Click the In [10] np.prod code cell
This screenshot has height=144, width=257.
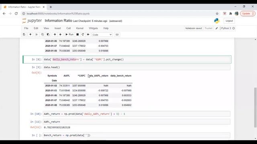137,114
